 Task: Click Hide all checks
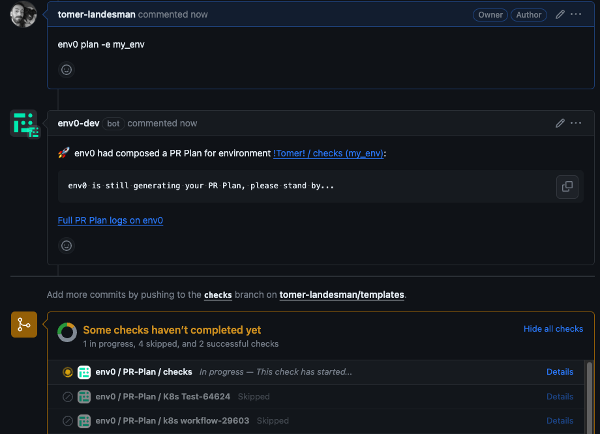pyautogui.click(x=553, y=329)
